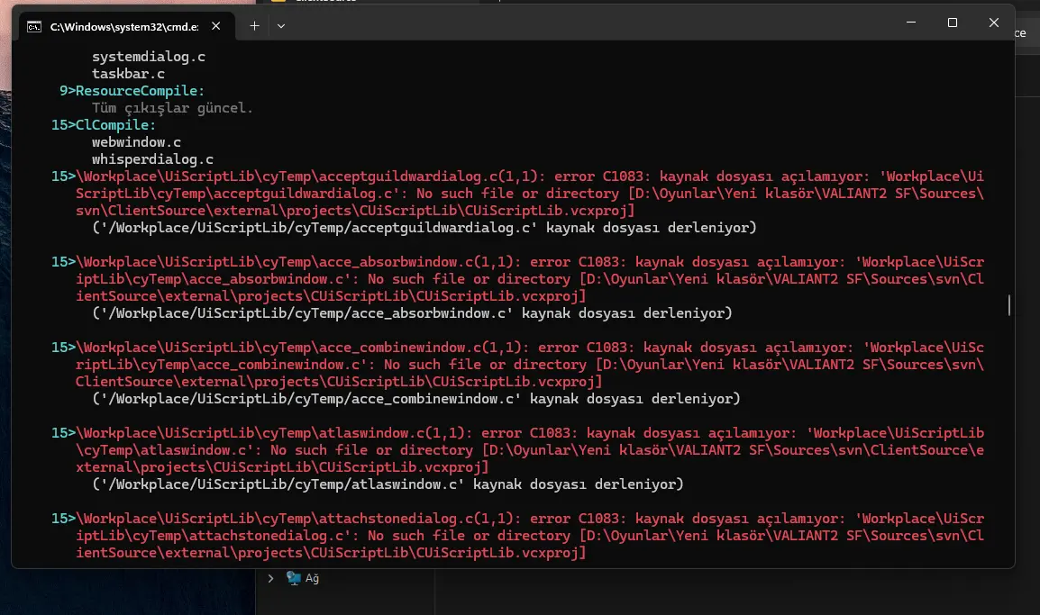Maximize the terminal window
The image size is (1040, 615).
click(952, 23)
